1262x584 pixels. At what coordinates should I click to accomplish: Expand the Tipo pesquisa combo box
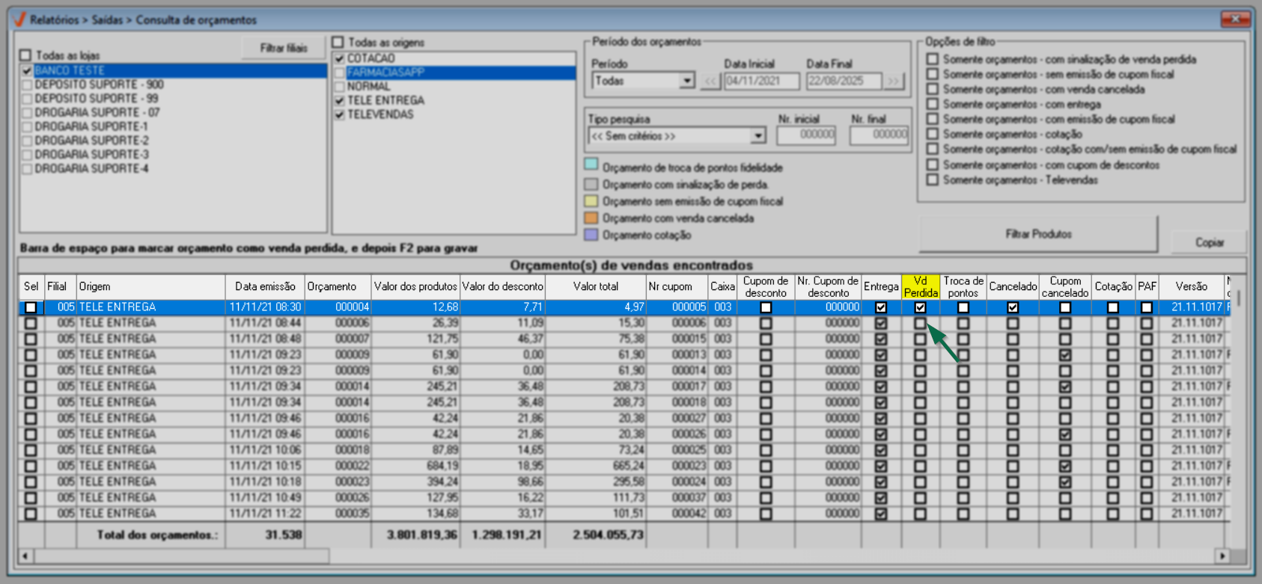tap(757, 136)
